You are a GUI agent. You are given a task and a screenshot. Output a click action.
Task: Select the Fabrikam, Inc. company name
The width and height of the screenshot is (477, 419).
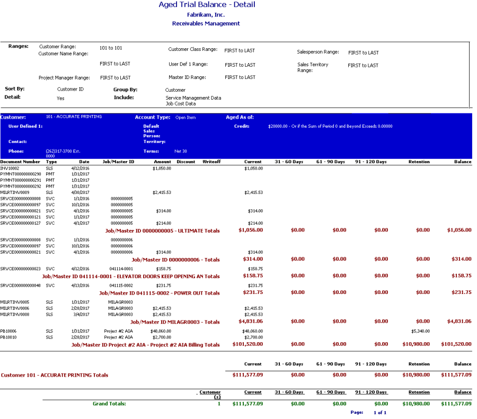point(206,15)
